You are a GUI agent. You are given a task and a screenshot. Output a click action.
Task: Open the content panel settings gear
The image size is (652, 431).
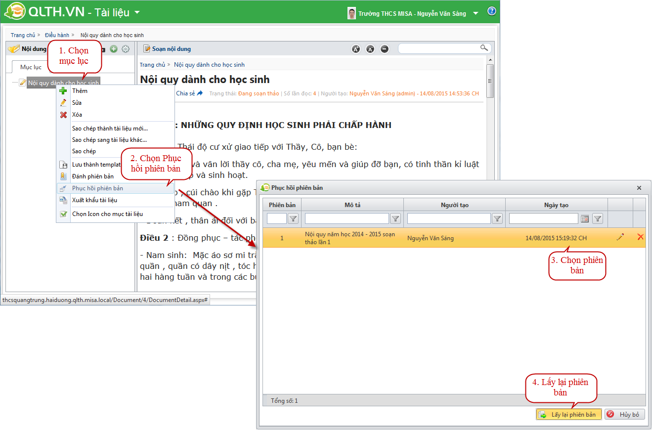tap(126, 49)
